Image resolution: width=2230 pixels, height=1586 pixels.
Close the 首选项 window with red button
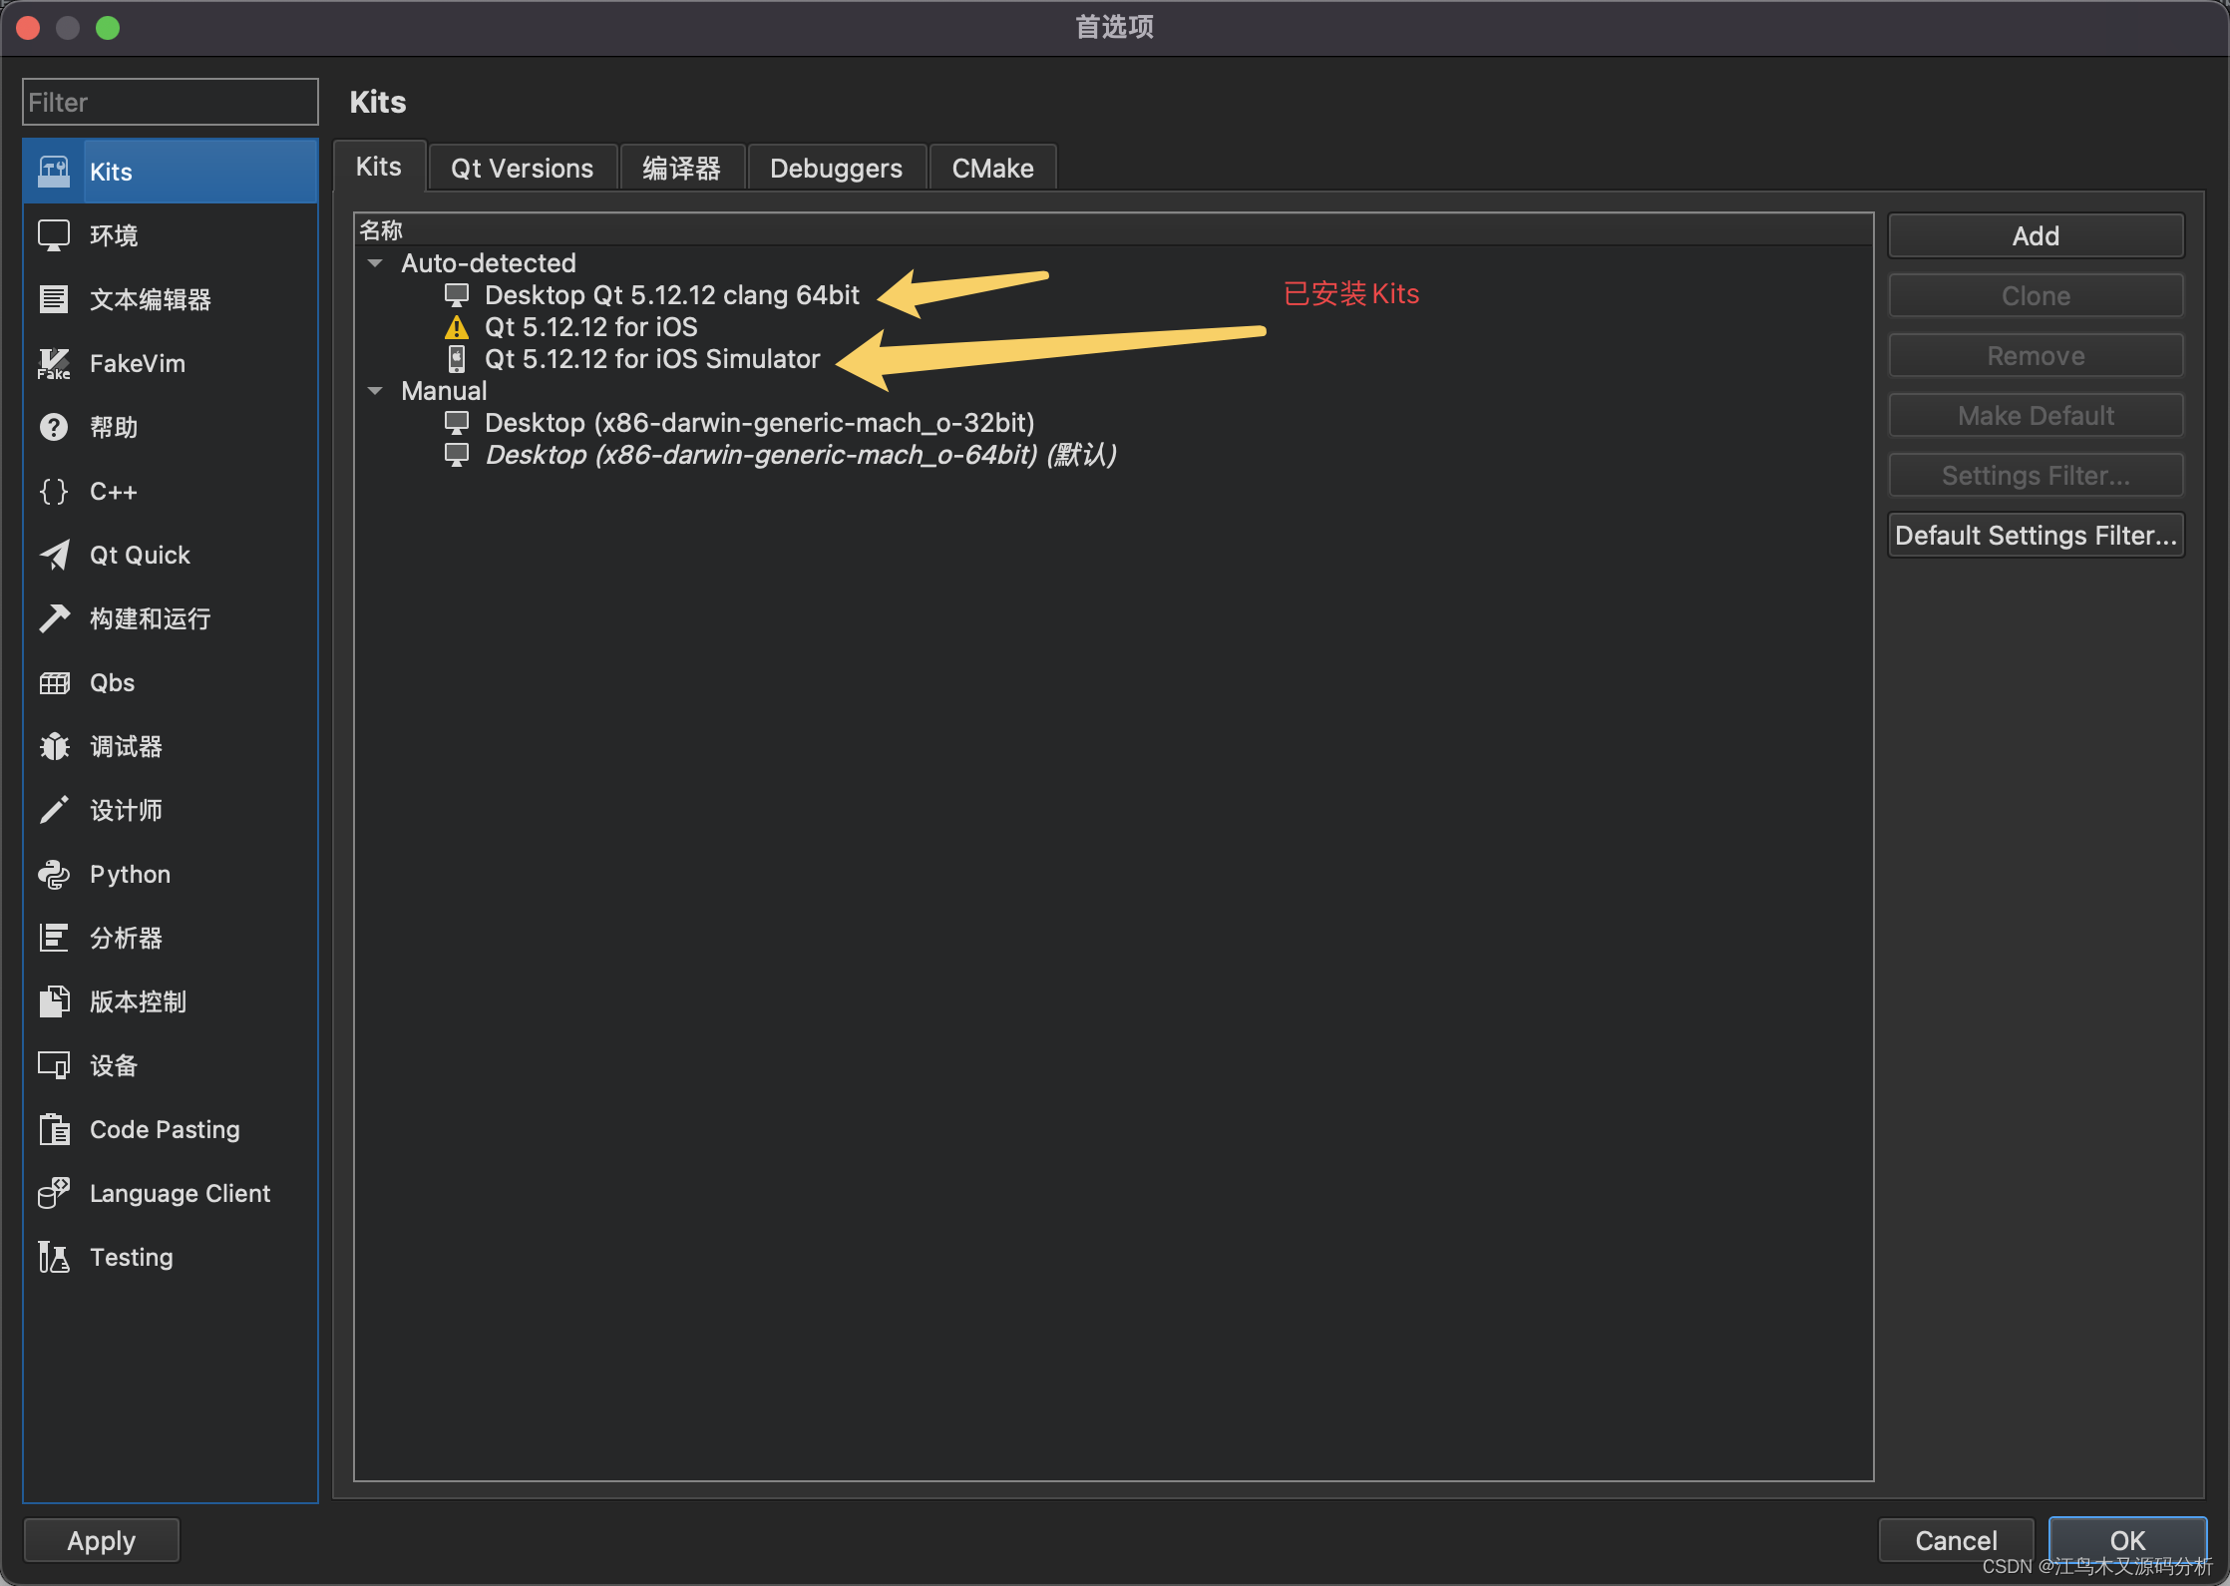click(x=28, y=28)
